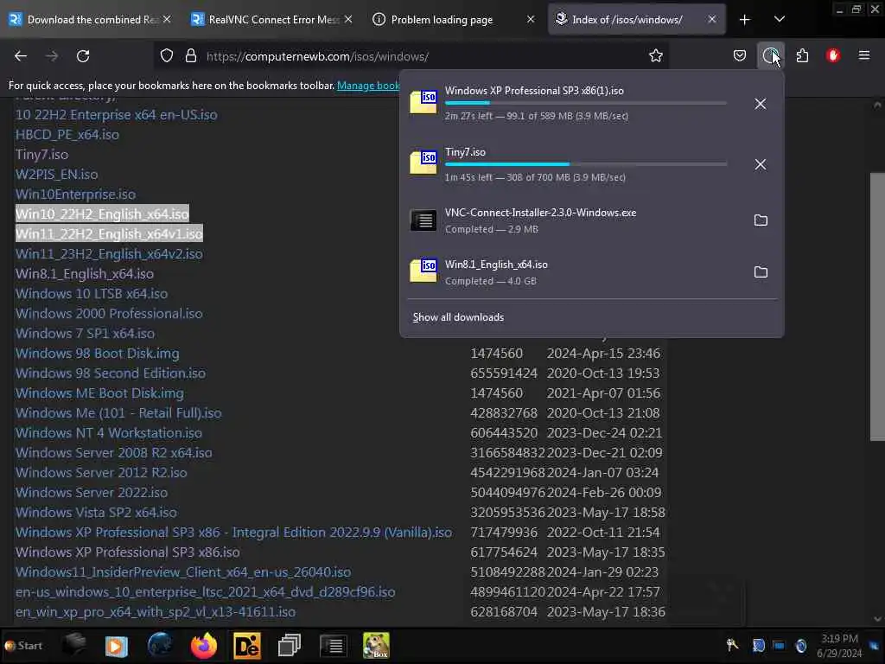885x664 pixels.
Task: Open Windows 98 Boot Disk.img link
Action: [97, 354]
